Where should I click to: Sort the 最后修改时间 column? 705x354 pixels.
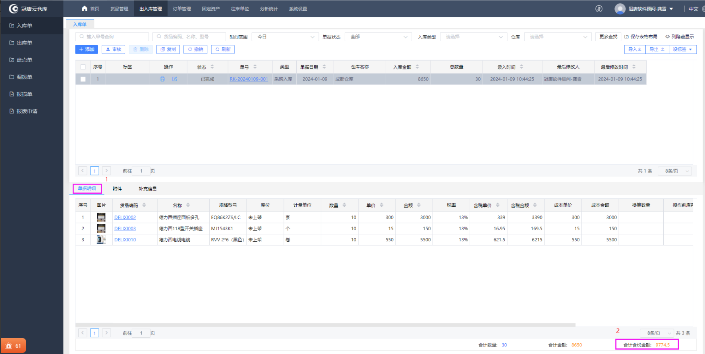pos(634,67)
